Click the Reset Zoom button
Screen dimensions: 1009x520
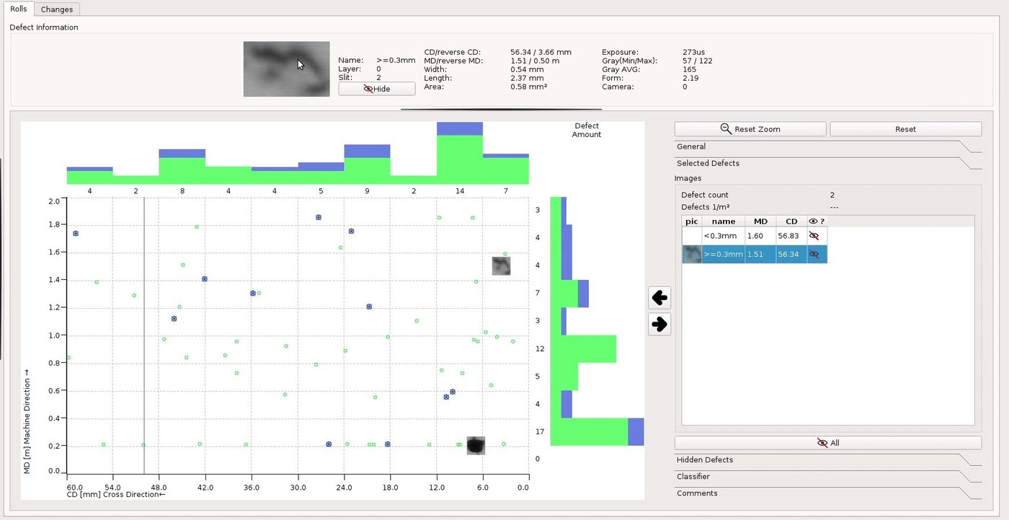[750, 129]
